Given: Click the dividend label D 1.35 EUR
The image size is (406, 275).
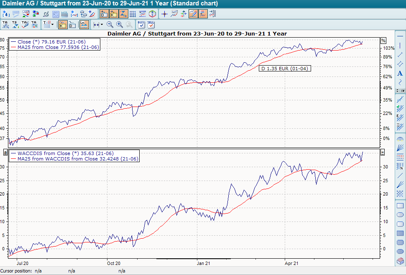Looking at the screenshot, I should tap(284, 68).
